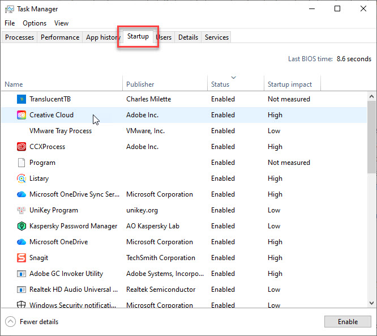Click the Realtek HD Audio icon
The width and height of the screenshot is (377, 336).
tap(22, 290)
